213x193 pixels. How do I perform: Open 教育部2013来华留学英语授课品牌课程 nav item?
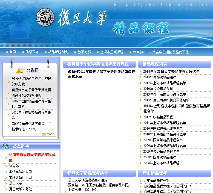coord(161,52)
